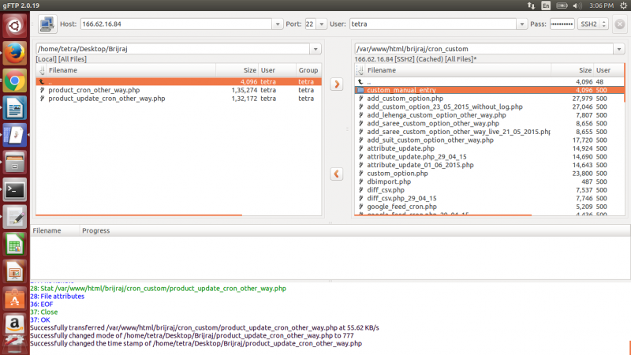Screen dimensions: 631x355
Task: Sort local files by Size header
Action: (x=237, y=70)
